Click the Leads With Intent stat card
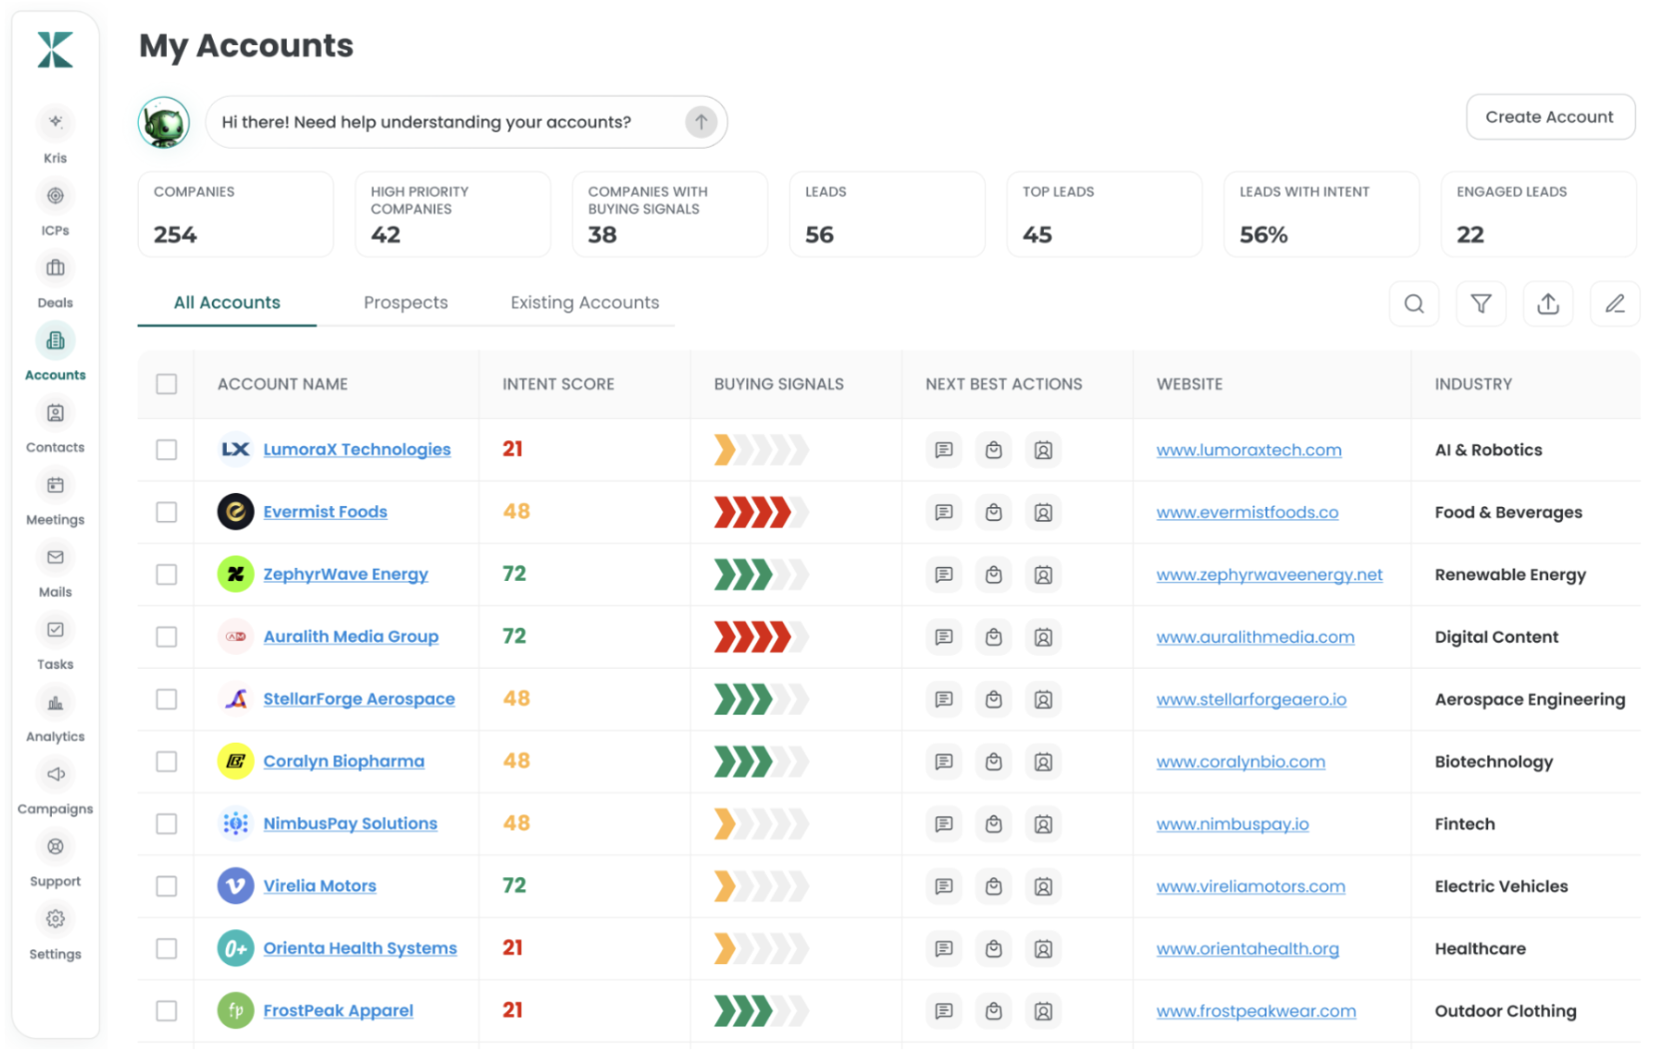 (1321, 215)
